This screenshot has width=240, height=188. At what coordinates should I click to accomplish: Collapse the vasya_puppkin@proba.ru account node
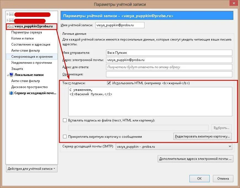click(x=8, y=27)
